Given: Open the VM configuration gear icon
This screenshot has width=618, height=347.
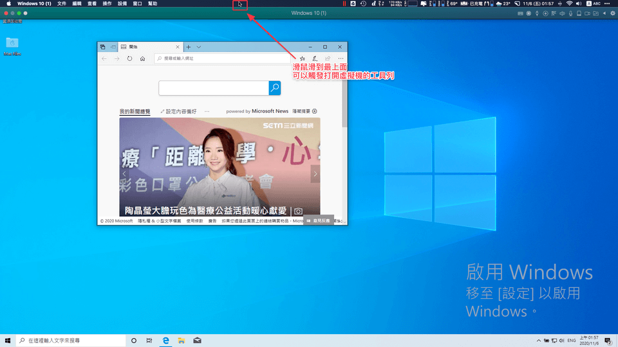Looking at the screenshot, I should 613,13.
